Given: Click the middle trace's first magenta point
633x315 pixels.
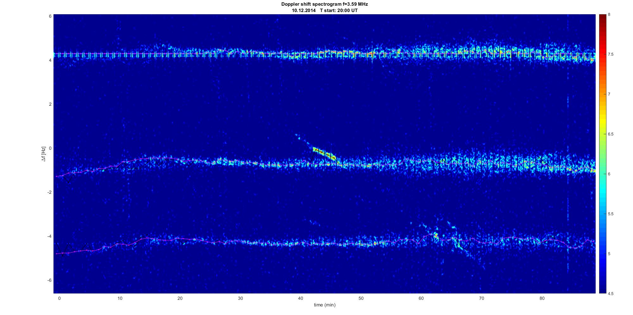Looking at the screenshot, I should 57,176.
